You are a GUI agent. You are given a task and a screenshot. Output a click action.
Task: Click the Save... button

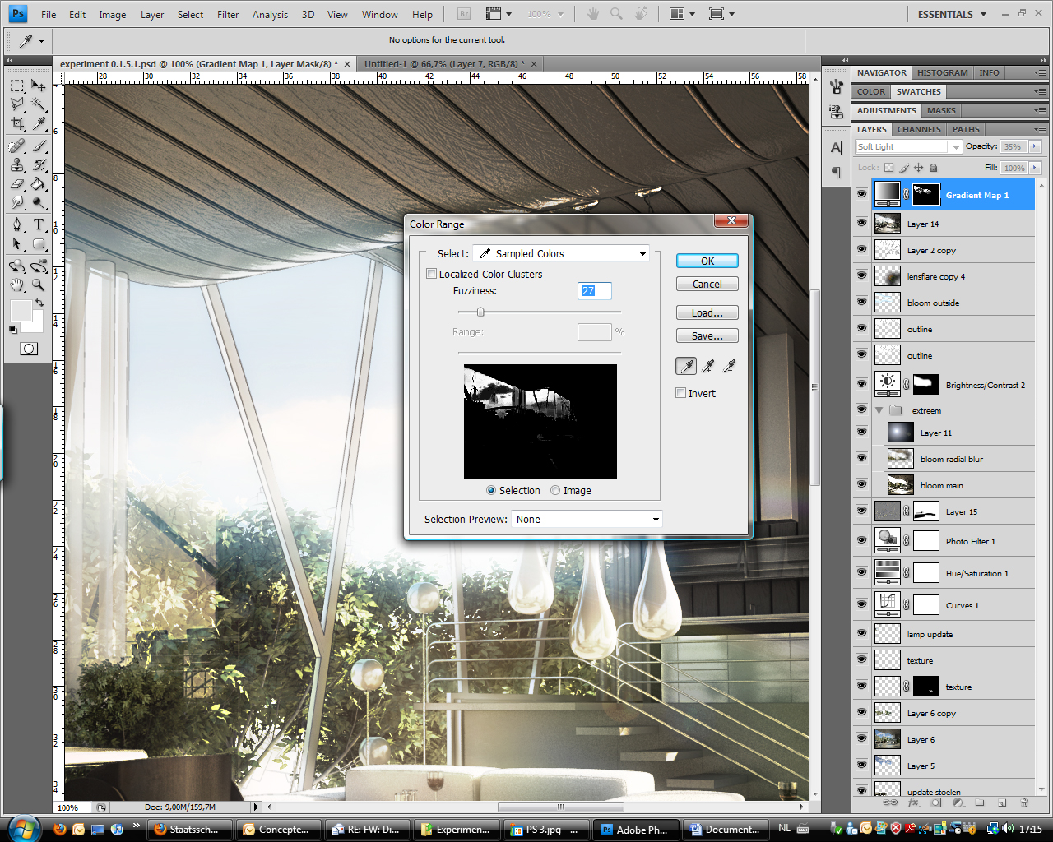point(707,335)
